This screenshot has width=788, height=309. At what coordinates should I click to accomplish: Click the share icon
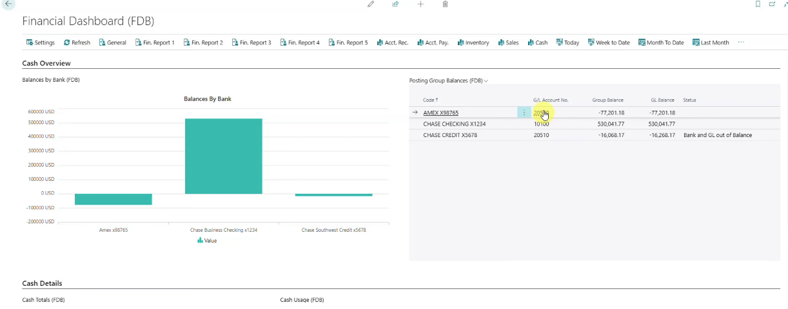[395, 5]
